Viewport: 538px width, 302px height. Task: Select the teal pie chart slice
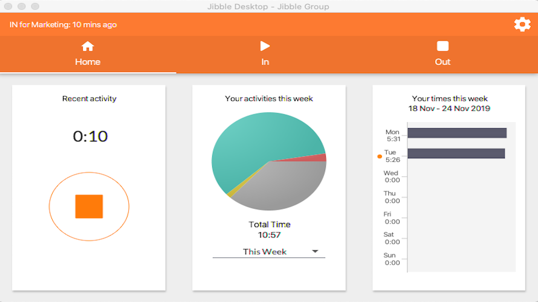click(x=254, y=144)
